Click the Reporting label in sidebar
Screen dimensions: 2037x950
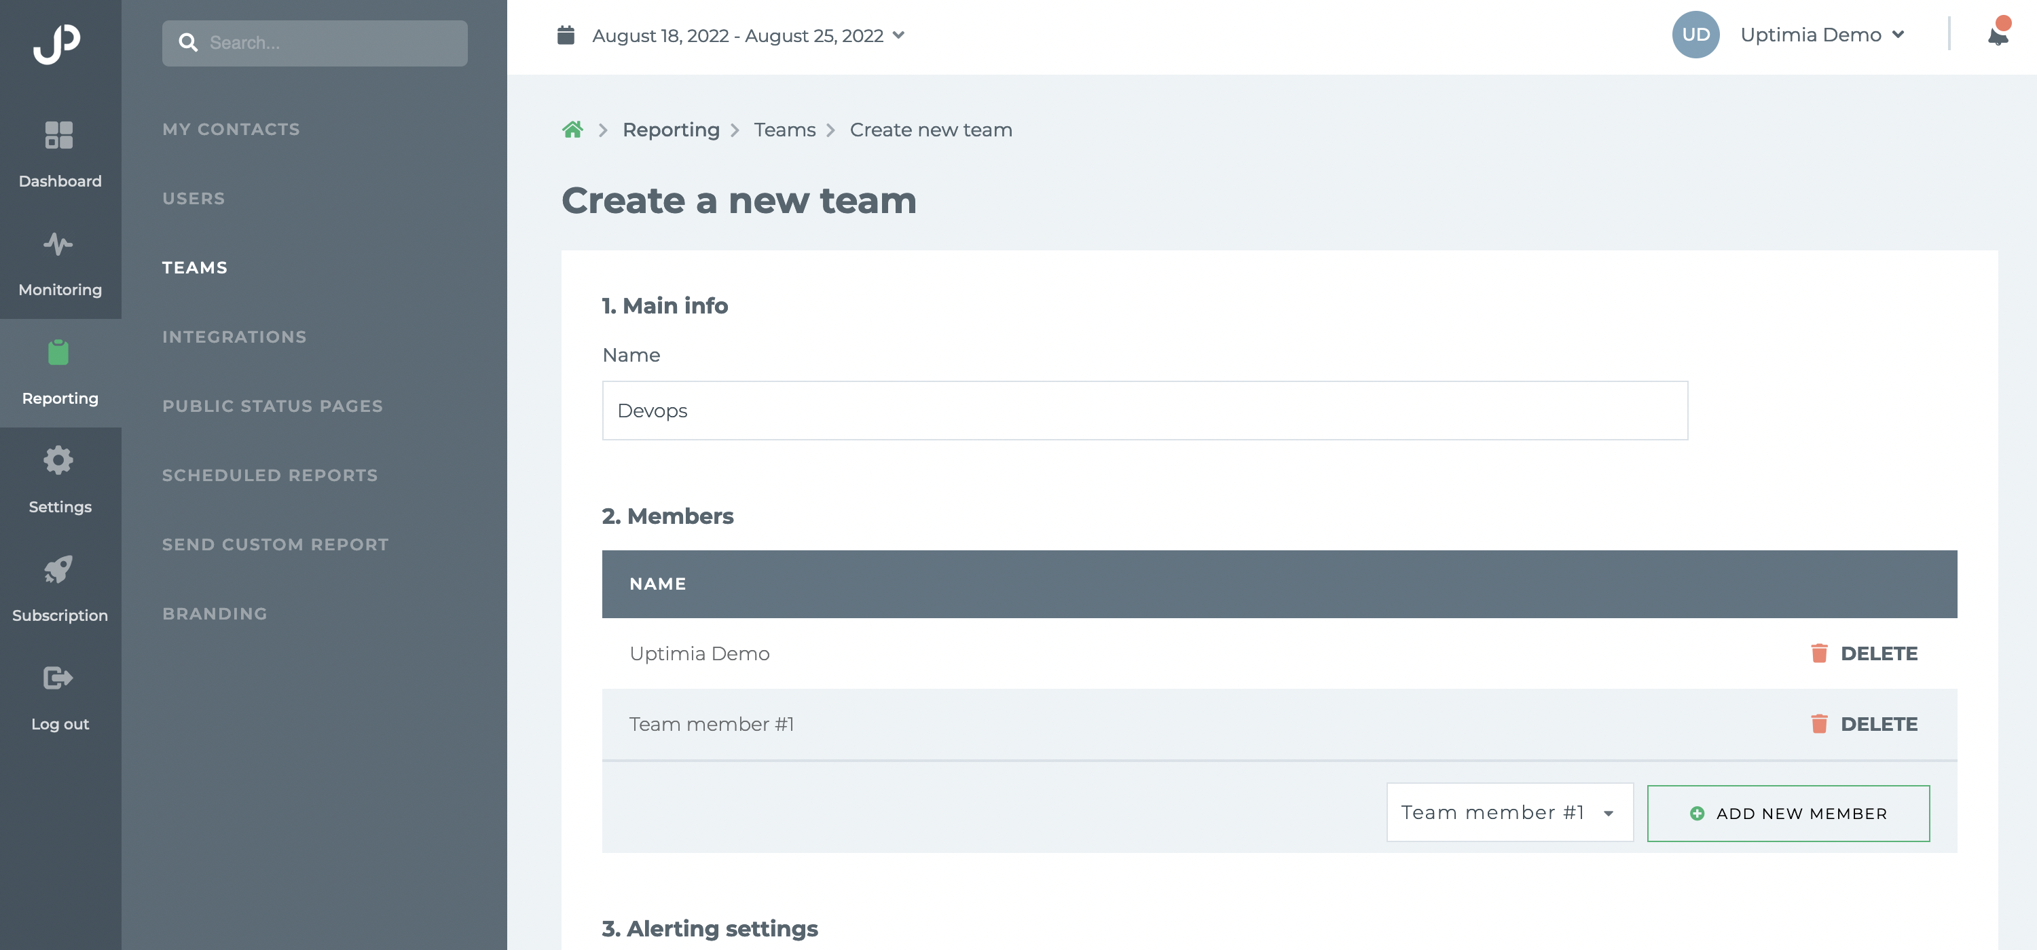[60, 398]
